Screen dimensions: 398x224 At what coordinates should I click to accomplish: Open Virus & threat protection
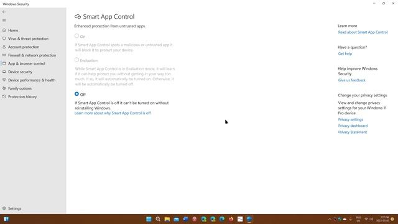[28, 39]
